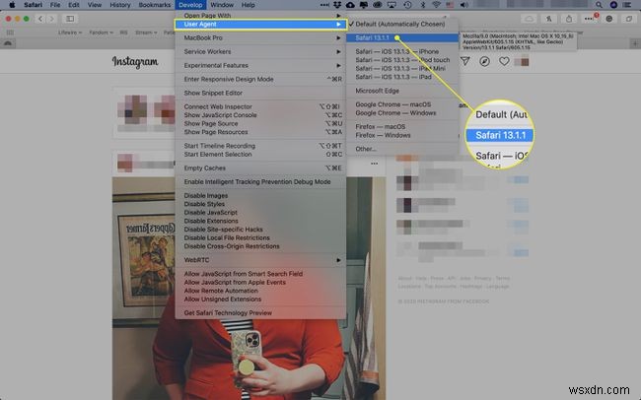Choose Show Page Source
Viewport: 641px width, 400px height.
click(x=260, y=123)
